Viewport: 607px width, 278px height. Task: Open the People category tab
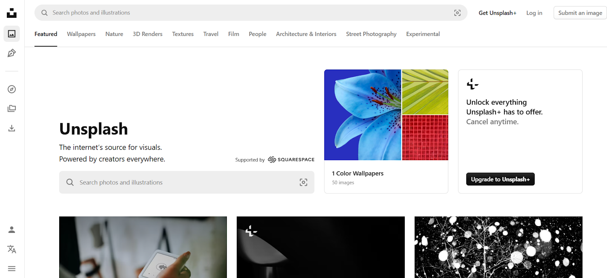(258, 34)
